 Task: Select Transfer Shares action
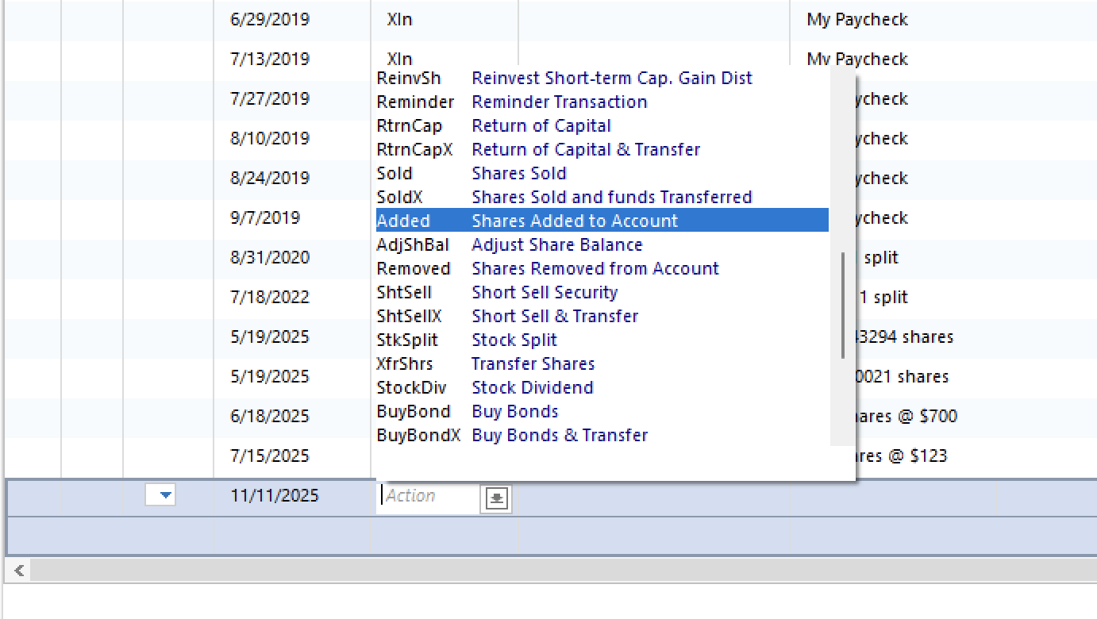click(x=533, y=363)
